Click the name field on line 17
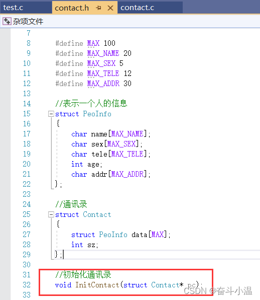Viewport: 260px width, 300px height. [x=99, y=134]
